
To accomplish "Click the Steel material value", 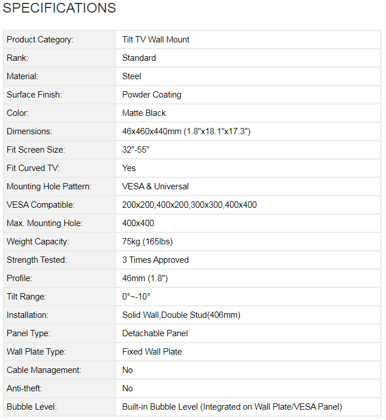I will [x=131, y=76].
